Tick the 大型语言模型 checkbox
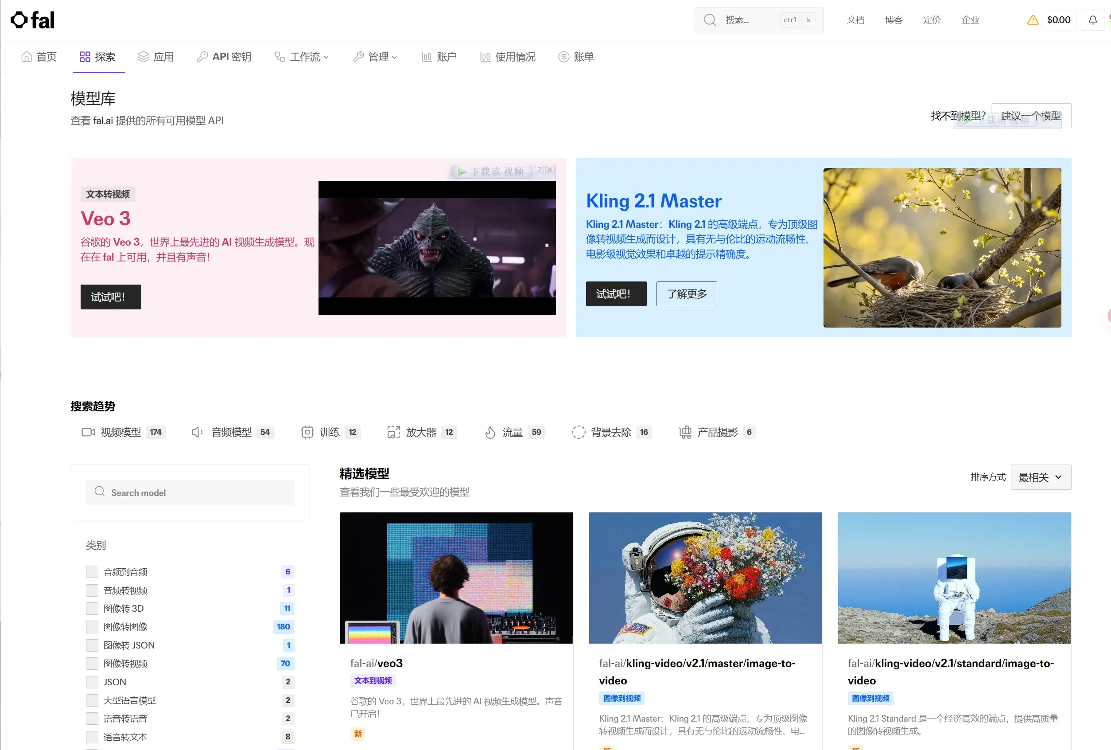 (x=92, y=700)
